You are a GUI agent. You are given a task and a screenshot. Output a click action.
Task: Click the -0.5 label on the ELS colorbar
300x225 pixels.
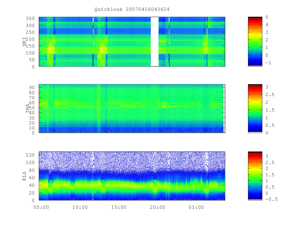271,199
